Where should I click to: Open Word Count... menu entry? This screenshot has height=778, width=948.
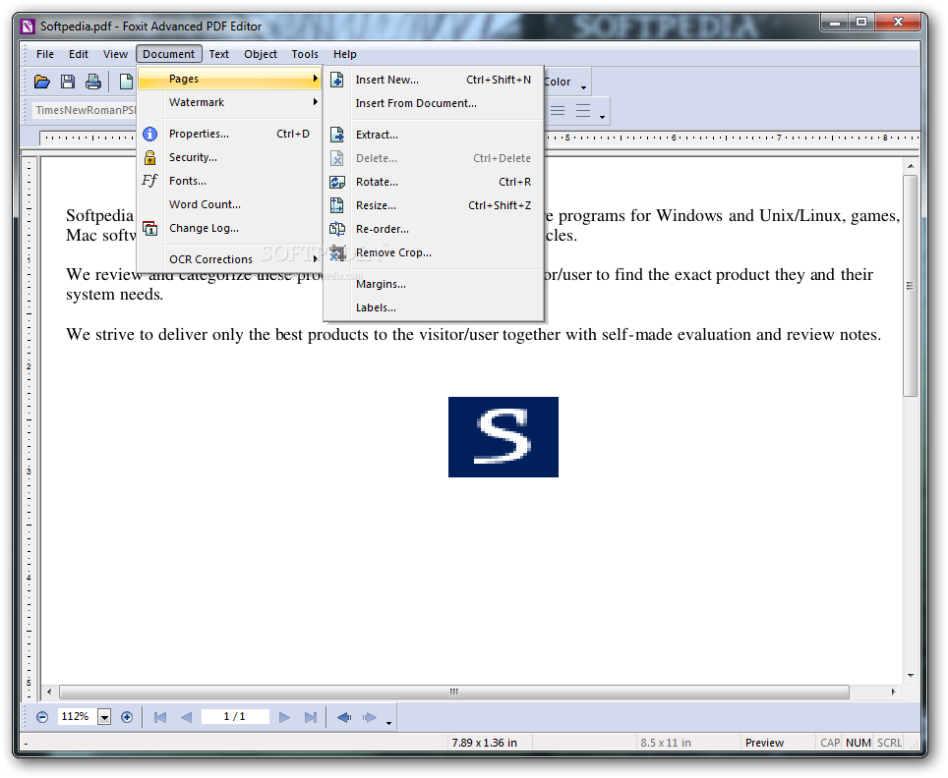click(x=228, y=204)
